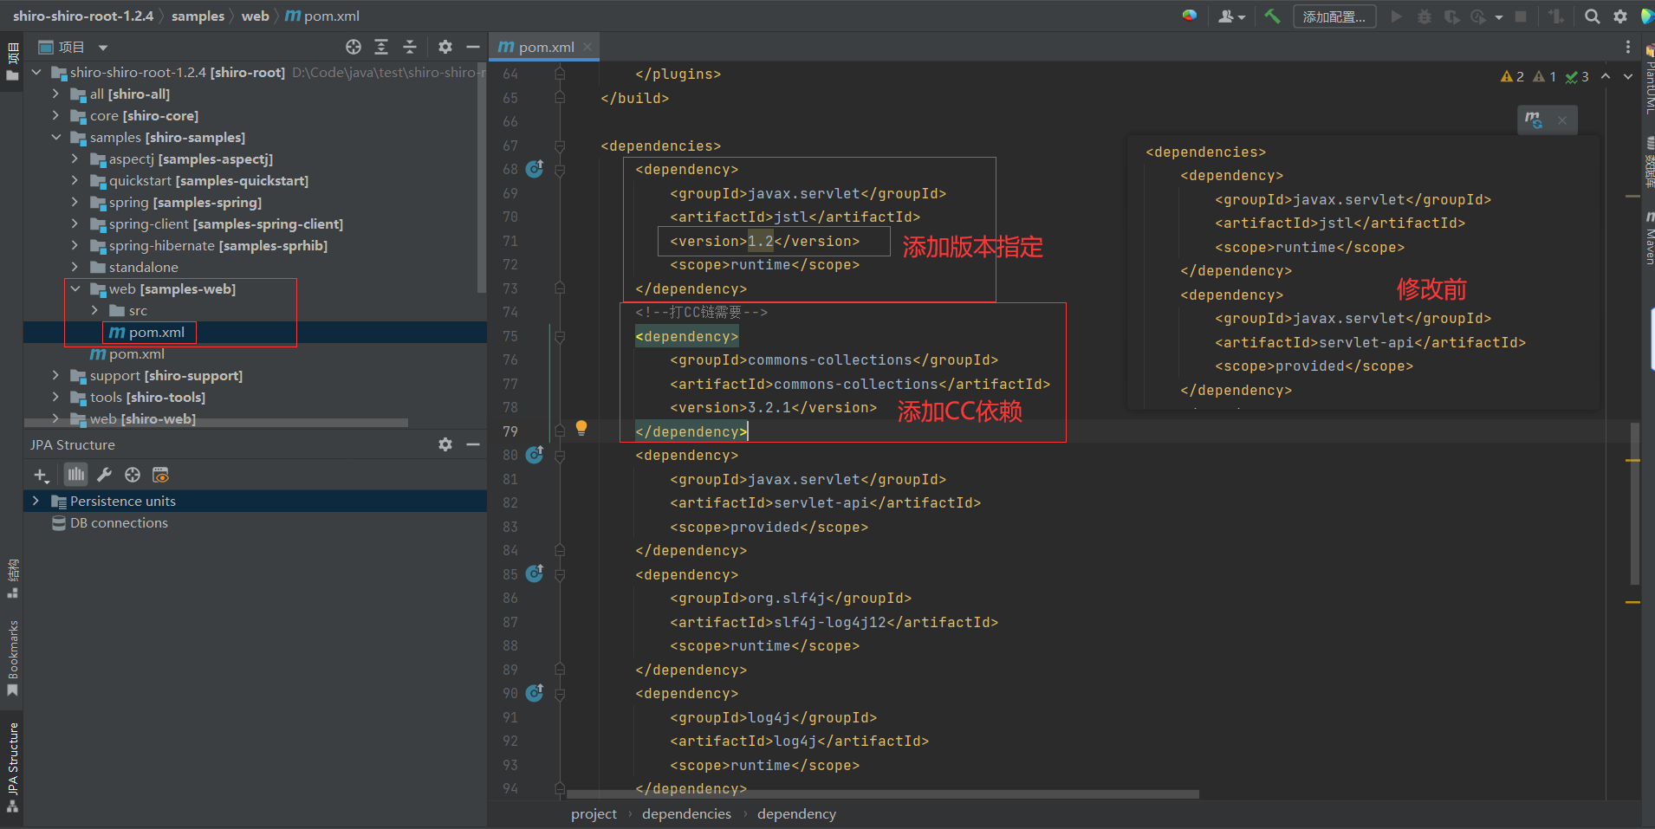
Task: Click the colorful pie chart icon in toolbar
Action: (1190, 16)
